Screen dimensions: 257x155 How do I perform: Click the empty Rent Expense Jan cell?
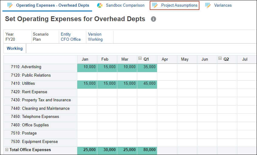pos(87,92)
